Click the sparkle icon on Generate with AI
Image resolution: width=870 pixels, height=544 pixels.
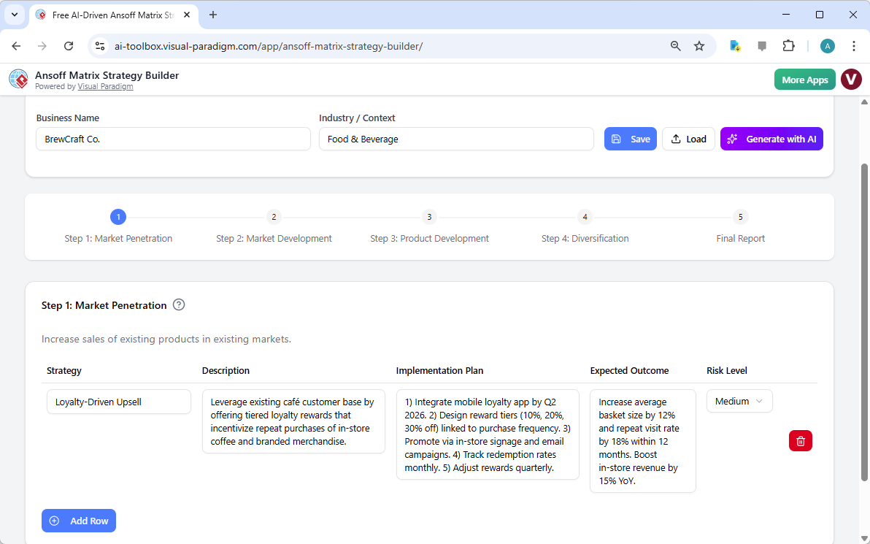[x=732, y=138]
